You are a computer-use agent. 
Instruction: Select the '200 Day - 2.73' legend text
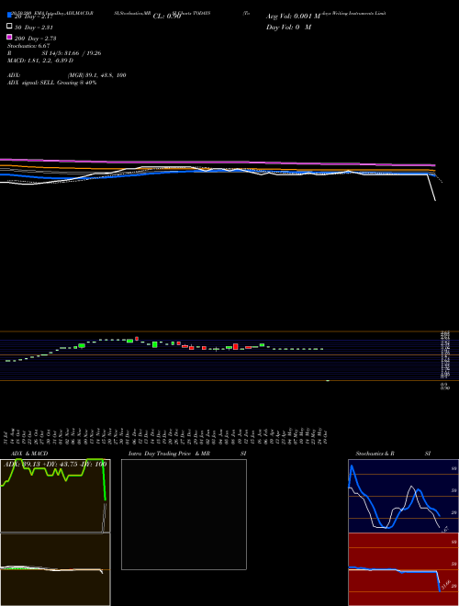(x=36, y=39)
